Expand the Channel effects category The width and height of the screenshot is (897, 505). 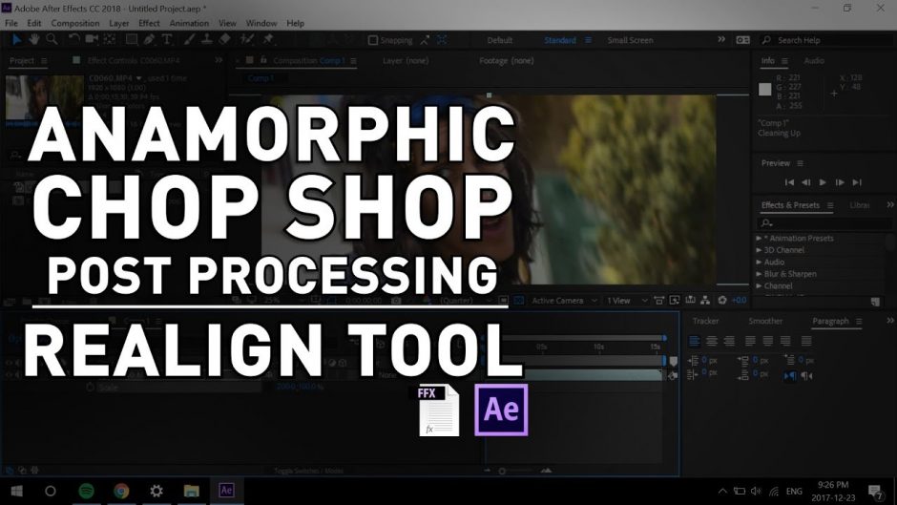760,285
